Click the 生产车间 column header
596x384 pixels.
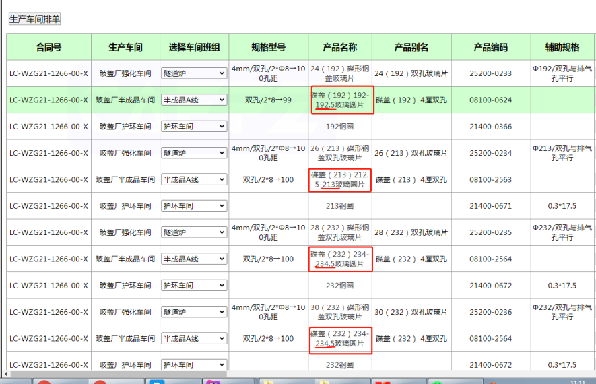[125, 47]
